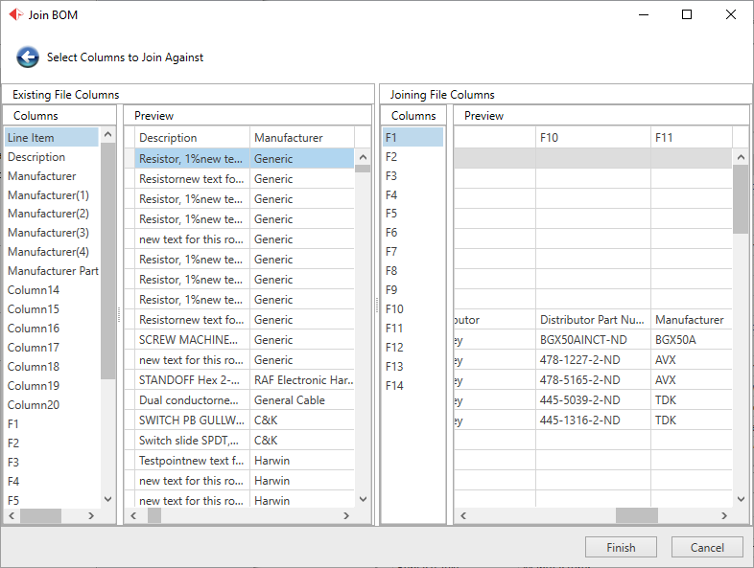Choose F10 in the joining file columns list
754x568 pixels.
(x=394, y=309)
